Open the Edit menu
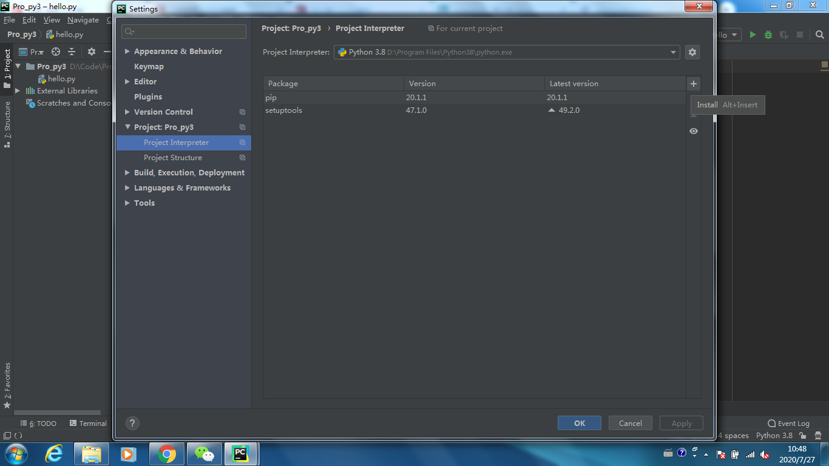The image size is (829, 466). pos(29,20)
